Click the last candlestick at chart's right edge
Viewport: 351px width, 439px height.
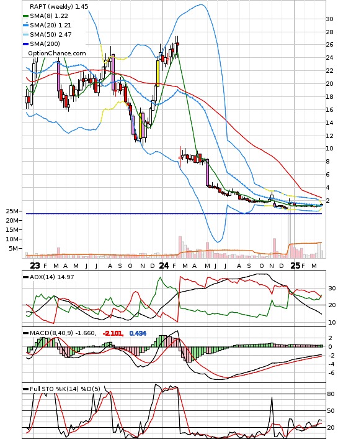tap(321, 205)
